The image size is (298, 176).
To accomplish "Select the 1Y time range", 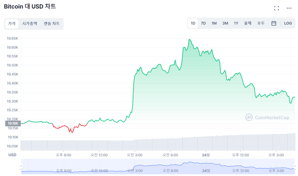I will point(236,23).
